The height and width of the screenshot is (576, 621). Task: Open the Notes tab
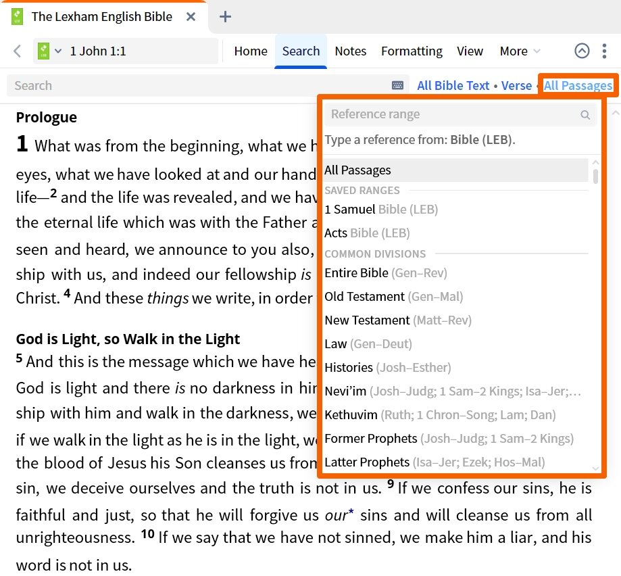[351, 51]
